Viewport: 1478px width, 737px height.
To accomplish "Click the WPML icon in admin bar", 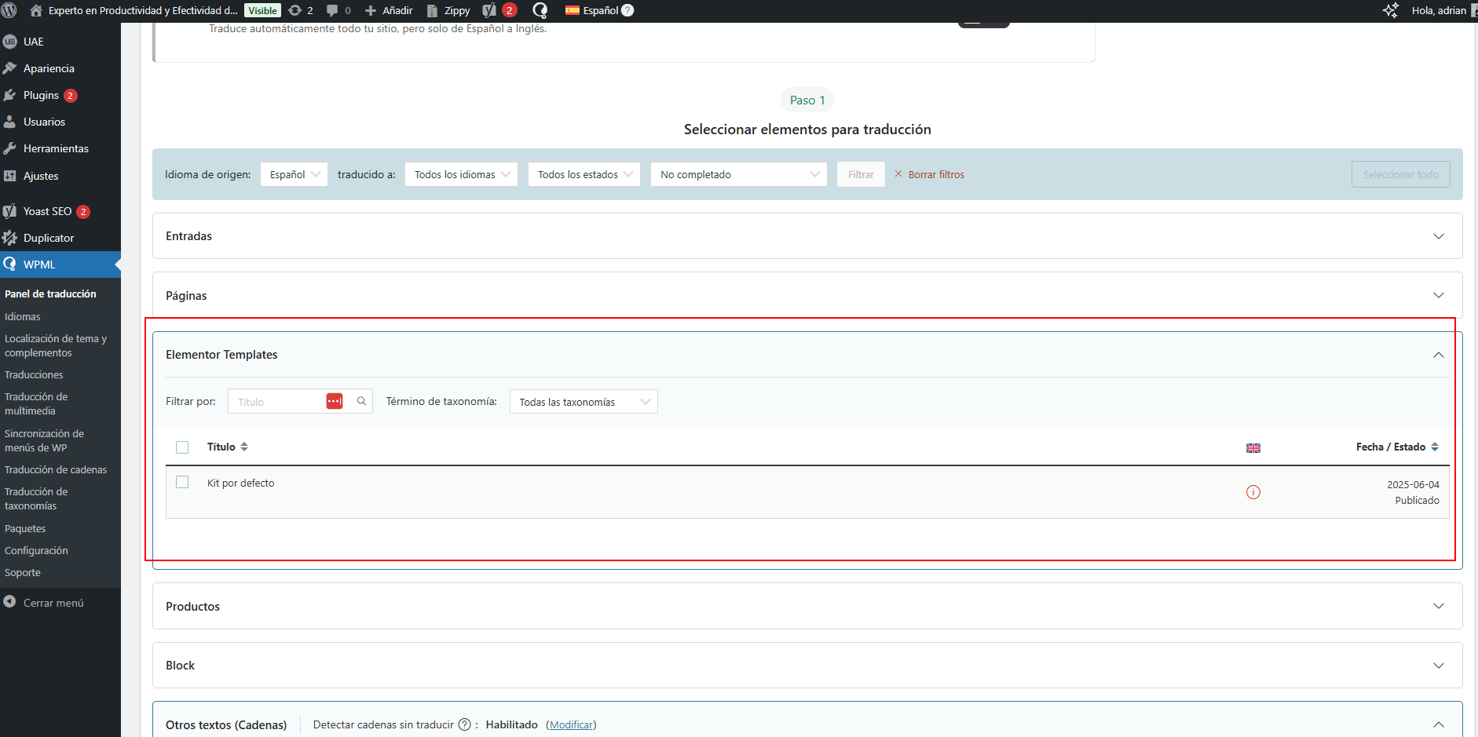I will [540, 10].
